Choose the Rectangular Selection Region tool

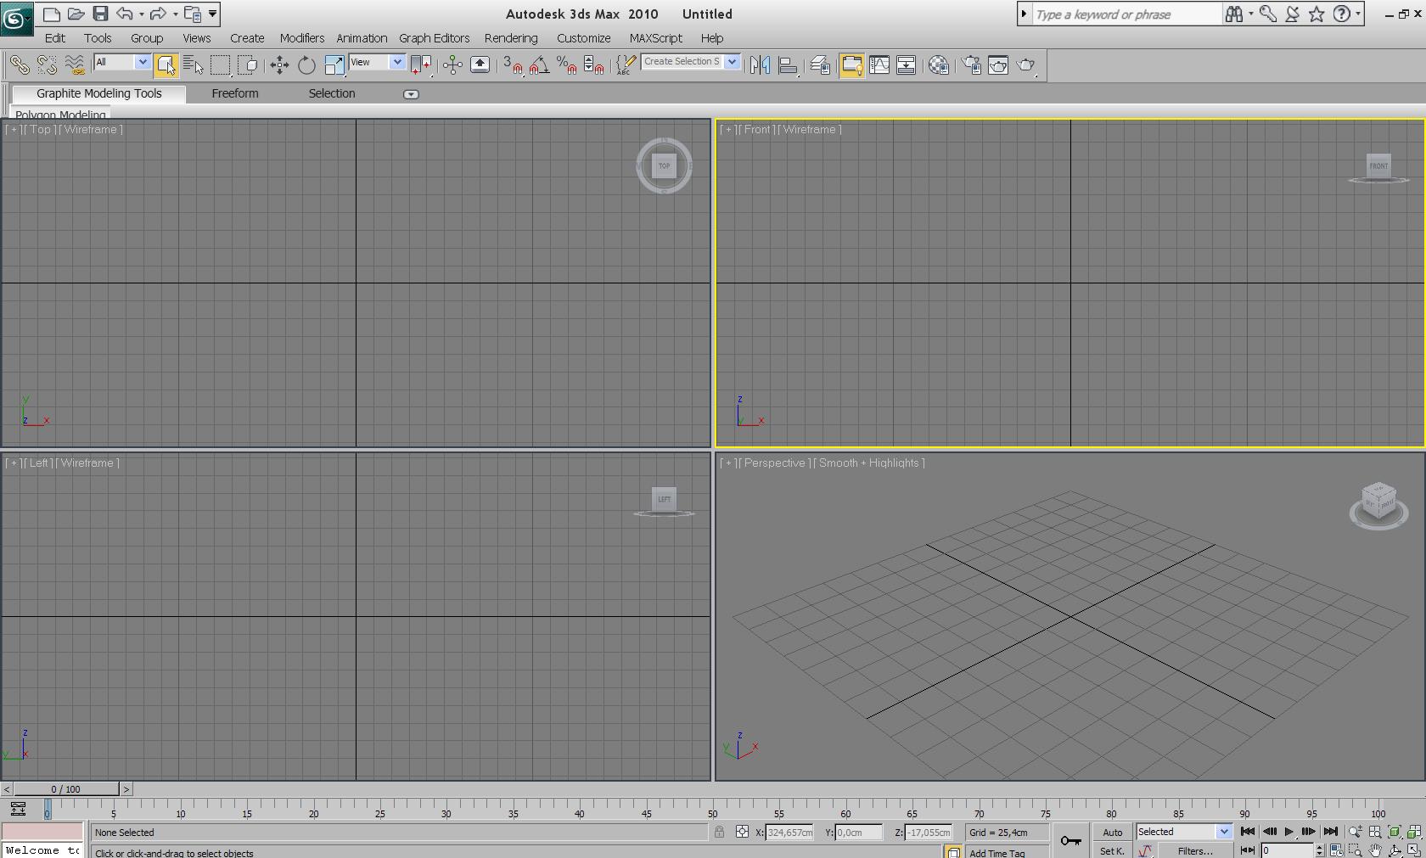point(220,64)
